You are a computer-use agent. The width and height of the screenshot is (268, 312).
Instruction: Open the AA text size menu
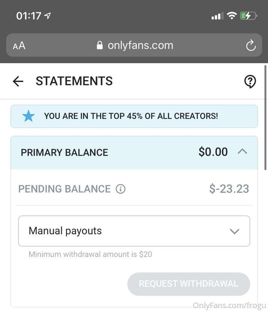tap(19, 46)
